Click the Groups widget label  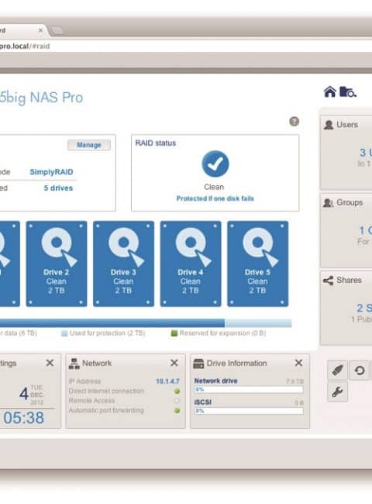[x=350, y=202]
